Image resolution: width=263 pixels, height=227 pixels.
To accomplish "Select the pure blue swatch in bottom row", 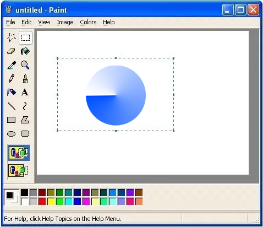I will pos(78,202).
